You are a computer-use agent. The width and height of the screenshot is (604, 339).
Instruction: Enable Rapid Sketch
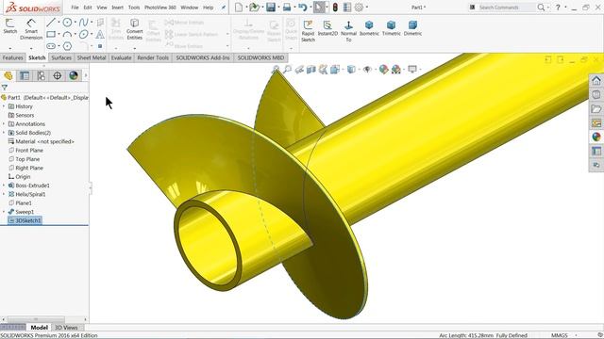tap(308, 30)
